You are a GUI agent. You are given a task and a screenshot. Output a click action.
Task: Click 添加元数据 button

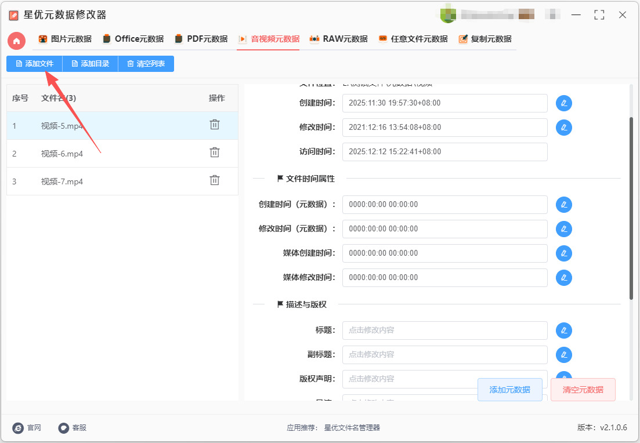pos(510,390)
